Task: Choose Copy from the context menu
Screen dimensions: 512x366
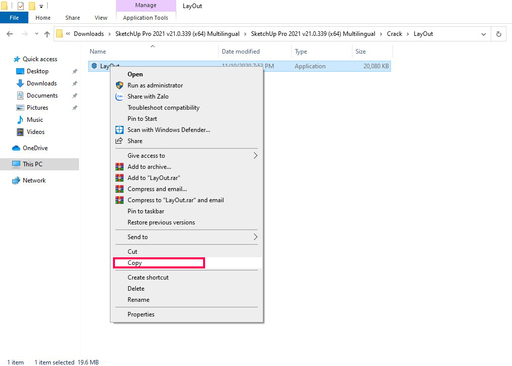Action: [x=135, y=263]
